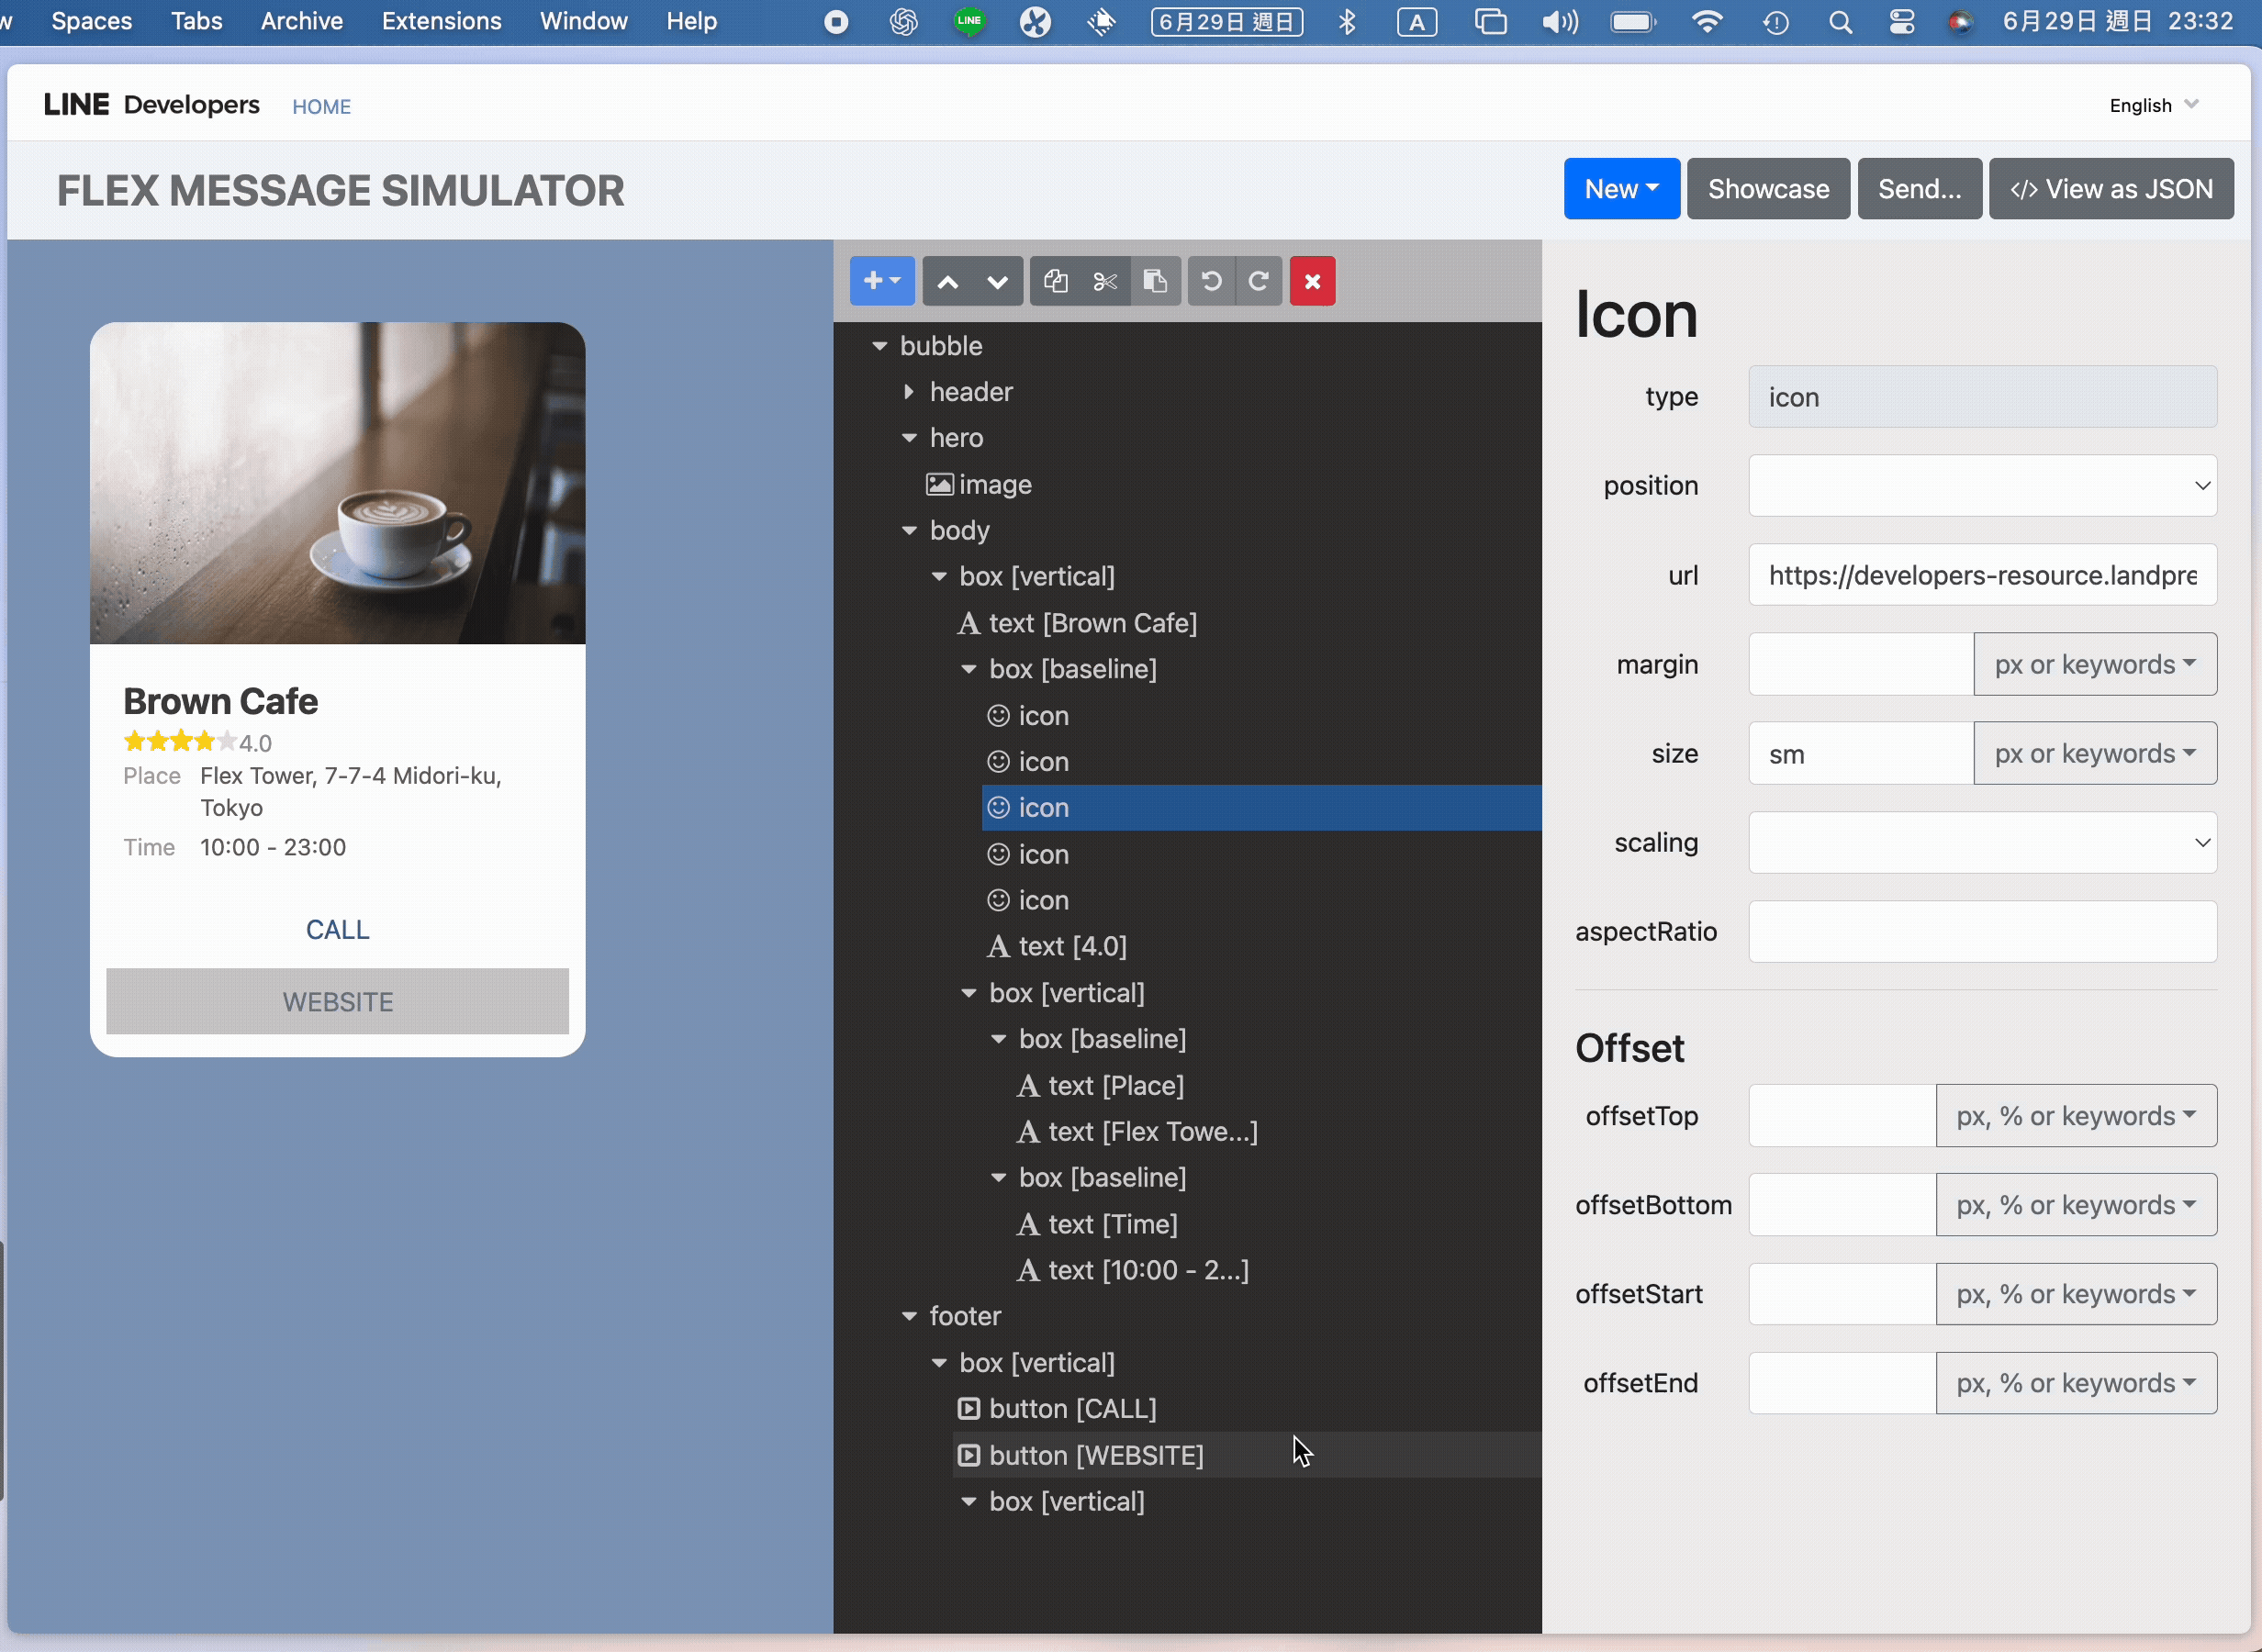2262x1652 pixels.
Task: Collapse the footer tree node
Action: coord(909,1316)
